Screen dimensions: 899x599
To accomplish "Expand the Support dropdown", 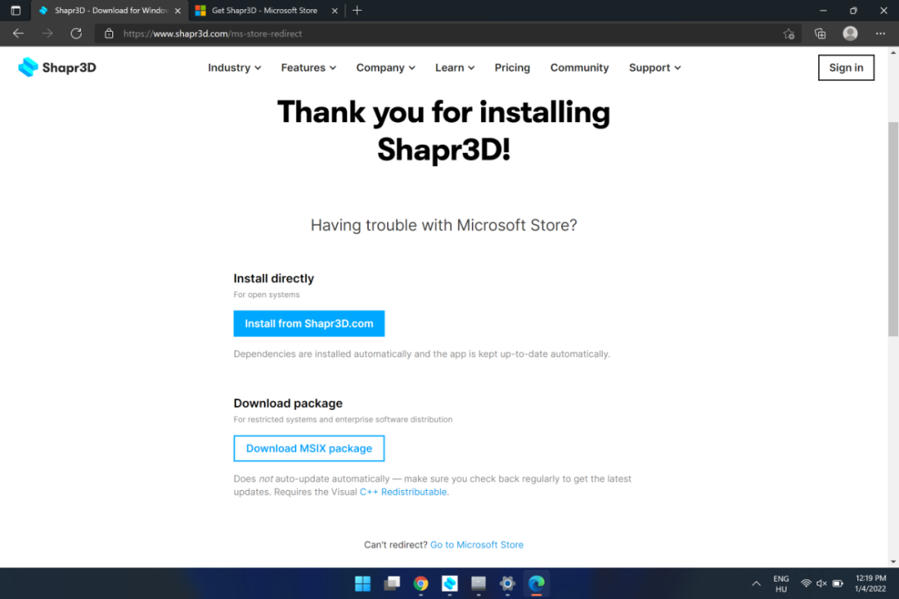I will 654,67.
